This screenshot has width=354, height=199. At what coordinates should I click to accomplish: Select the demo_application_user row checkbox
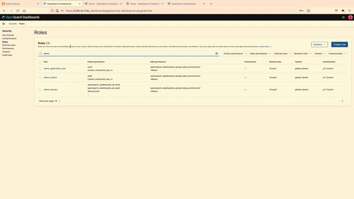point(40,69)
